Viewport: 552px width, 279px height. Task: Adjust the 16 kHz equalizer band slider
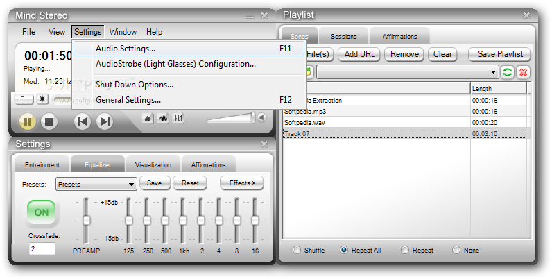click(255, 221)
